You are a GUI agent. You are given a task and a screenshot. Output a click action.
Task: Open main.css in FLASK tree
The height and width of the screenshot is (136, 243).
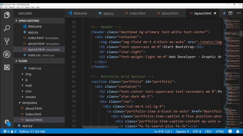pos(39,68)
